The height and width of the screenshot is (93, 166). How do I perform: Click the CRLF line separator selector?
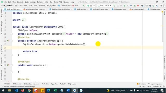pyautogui.click(x=144, y=87)
